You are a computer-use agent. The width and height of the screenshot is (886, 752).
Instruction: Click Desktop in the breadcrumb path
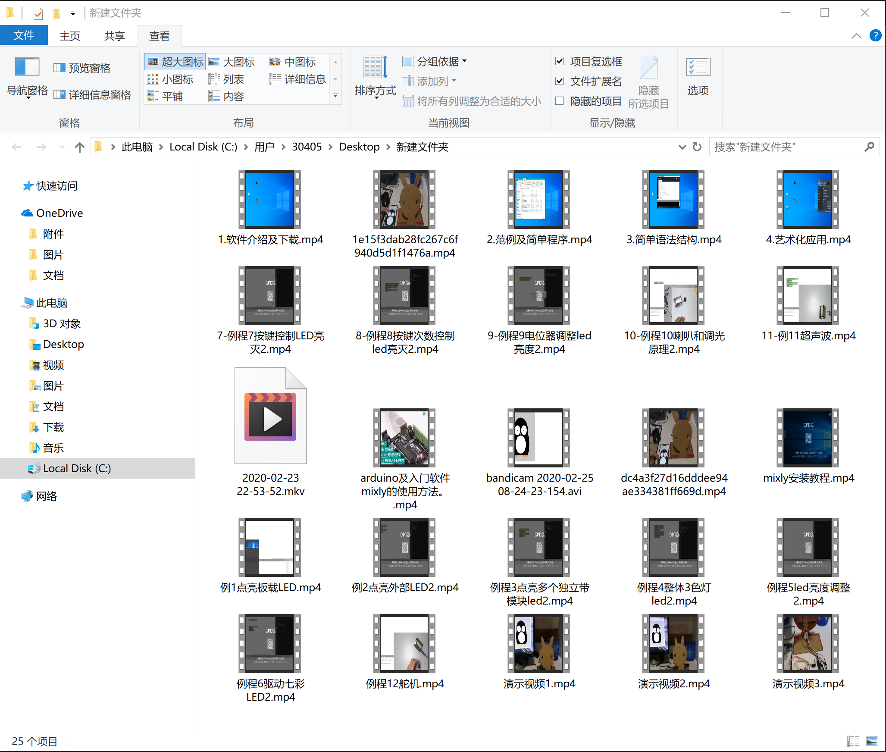359,147
